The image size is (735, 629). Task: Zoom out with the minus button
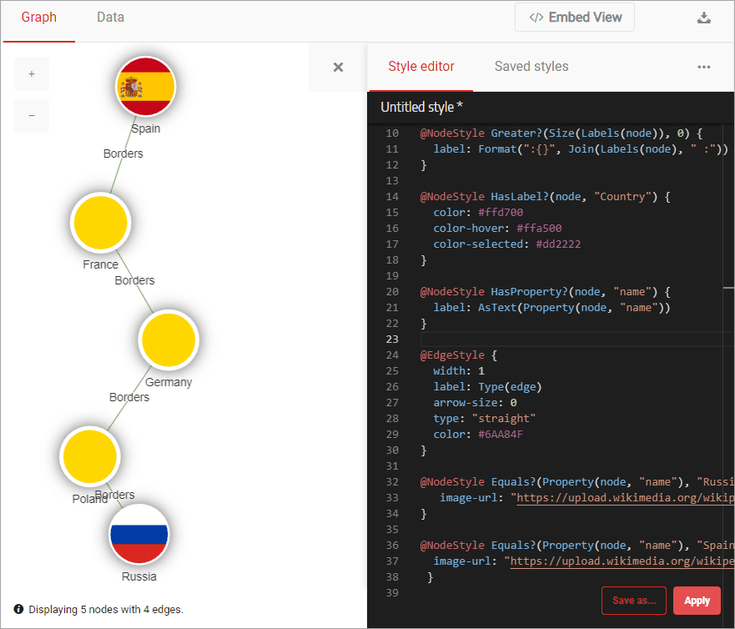(32, 115)
